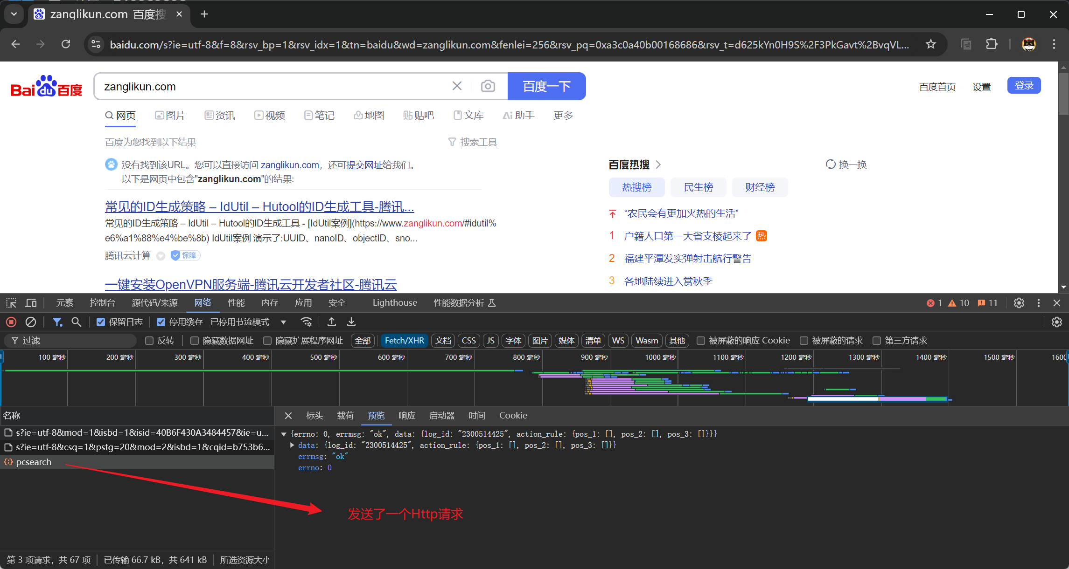Click the 百度一下 search button
This screenshot has width=1069, height=569.
(546, 86)
